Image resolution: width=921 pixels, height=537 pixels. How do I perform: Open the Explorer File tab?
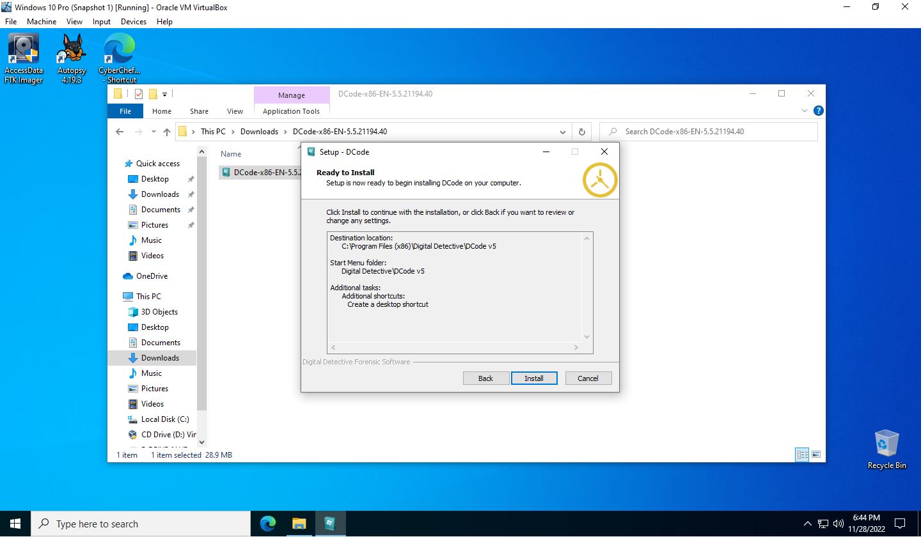[x=125, y=111]
